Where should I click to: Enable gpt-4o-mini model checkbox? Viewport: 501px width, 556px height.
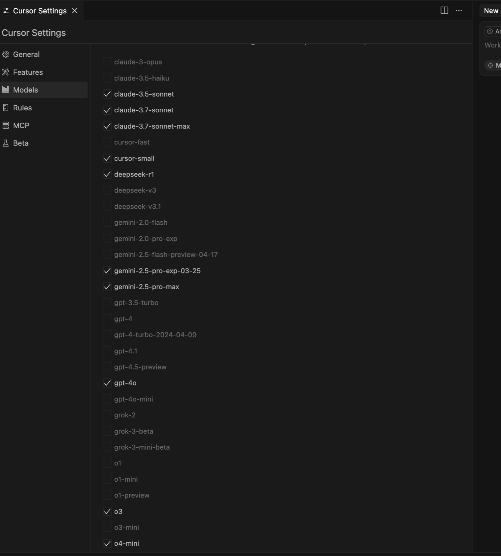pos(107,399)
